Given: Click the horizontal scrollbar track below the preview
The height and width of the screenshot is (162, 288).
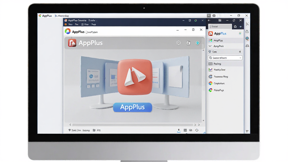Looking at the screenshot, I should pos(133,125).
